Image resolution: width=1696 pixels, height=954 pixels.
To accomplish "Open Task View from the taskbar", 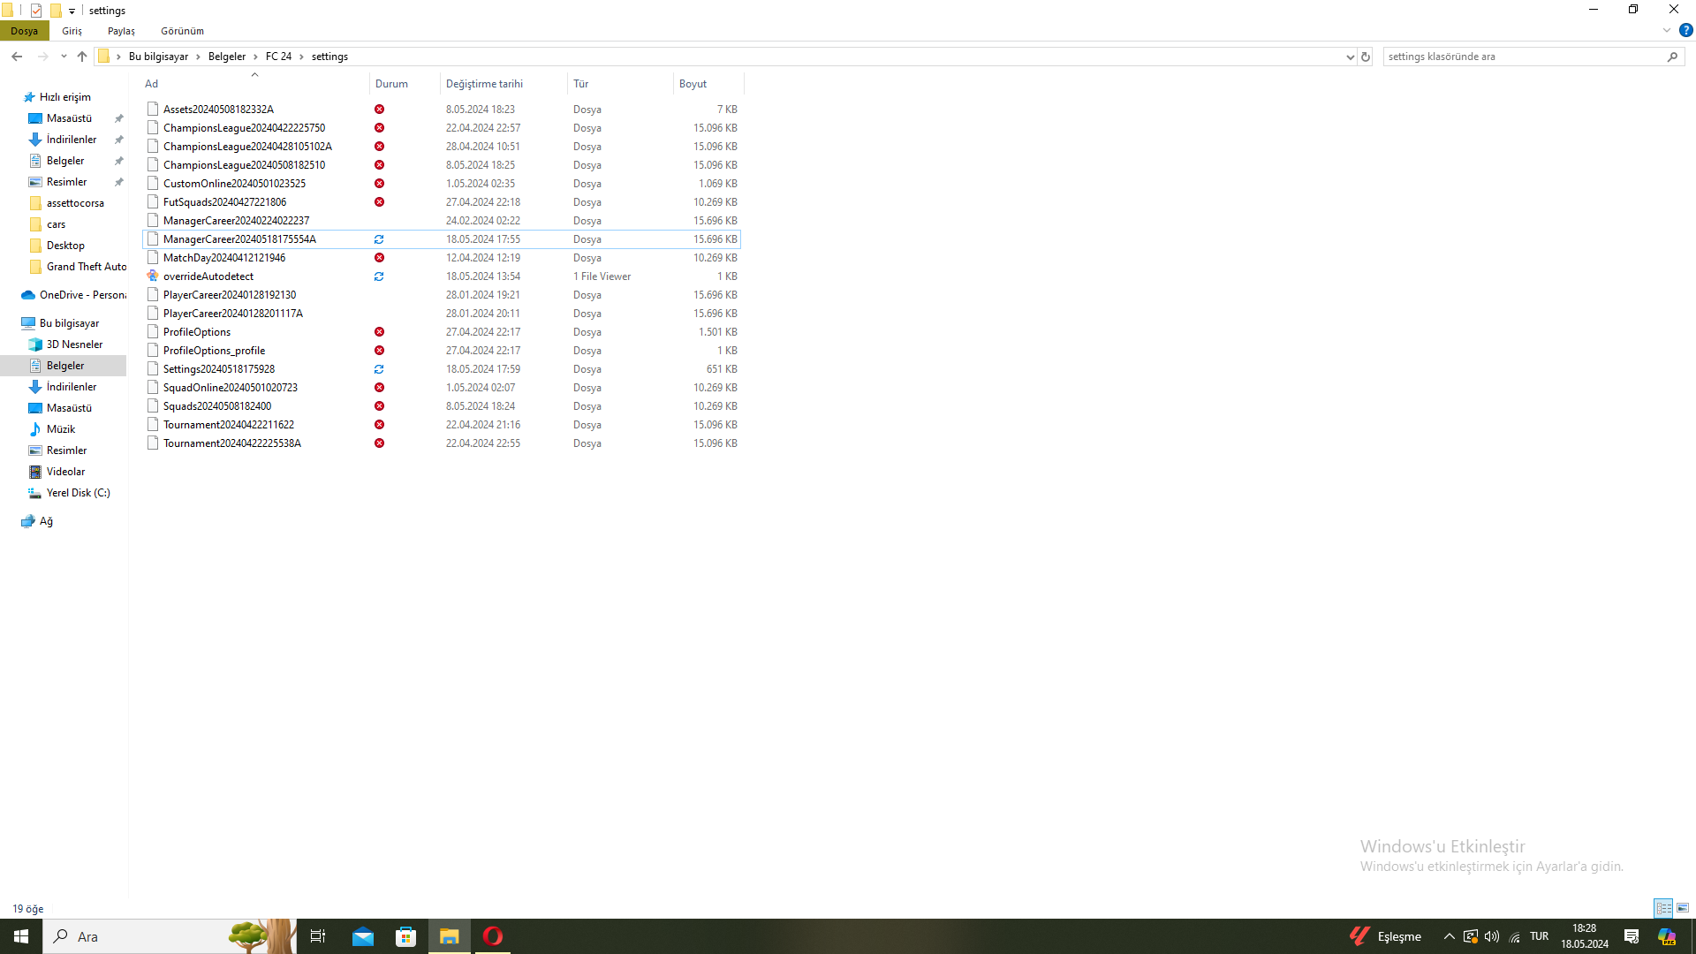I will [317, 936].
